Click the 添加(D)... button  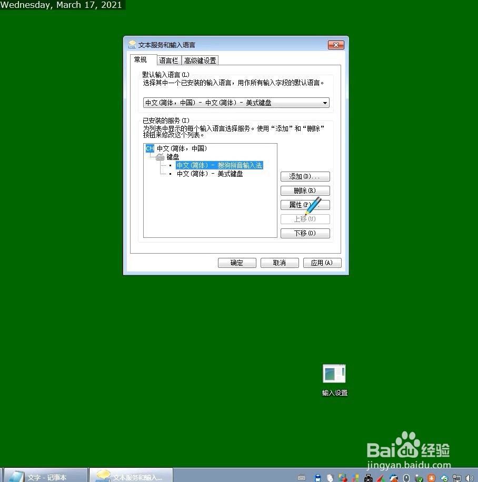(305, 176)
